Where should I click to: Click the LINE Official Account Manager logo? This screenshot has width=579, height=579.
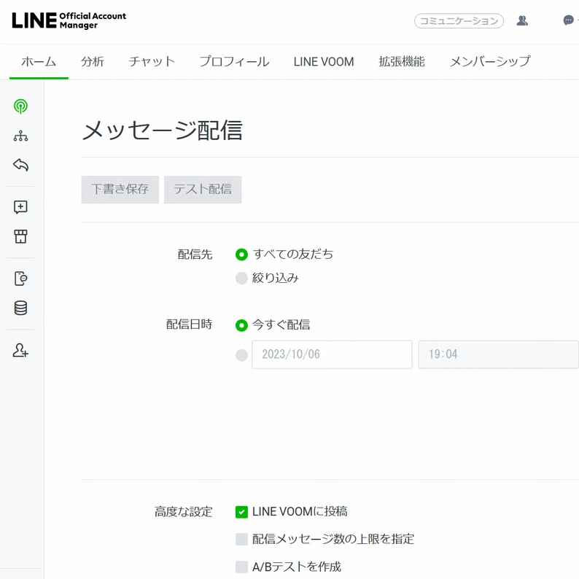tap(69, 20)
